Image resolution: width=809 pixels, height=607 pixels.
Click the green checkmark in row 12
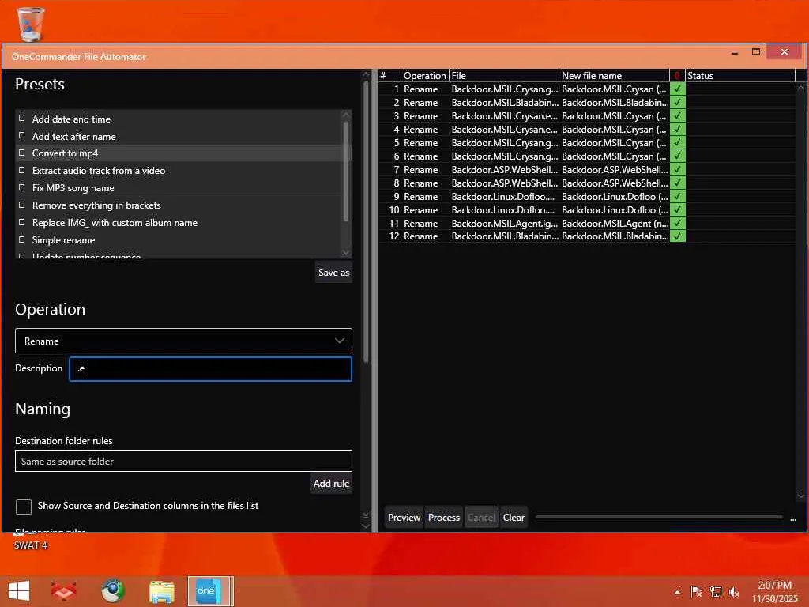677,236
